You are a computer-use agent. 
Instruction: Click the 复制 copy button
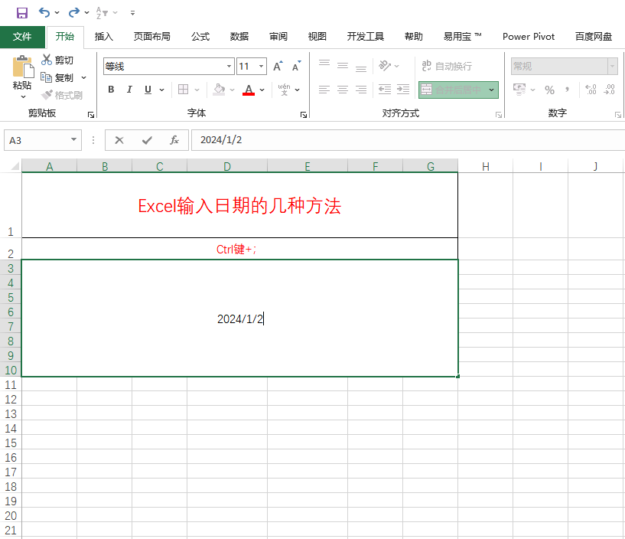pyautogui.click(x=57, y=78)
